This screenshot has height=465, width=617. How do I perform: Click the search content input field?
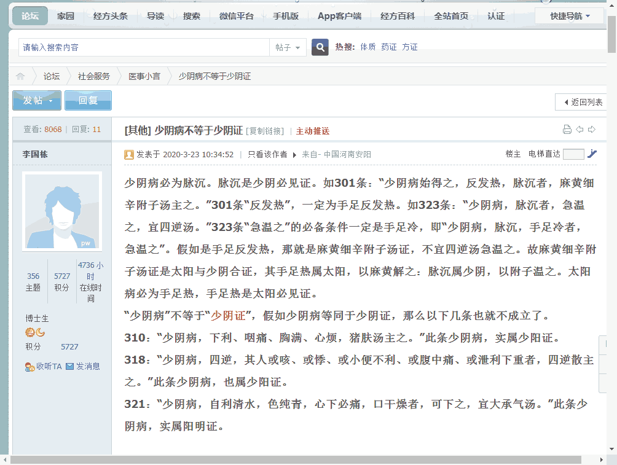(x=144, y=47)
